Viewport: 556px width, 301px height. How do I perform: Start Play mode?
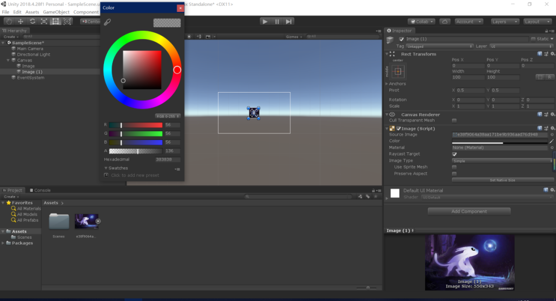265,22
